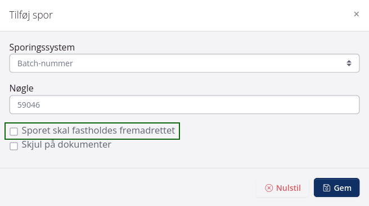Click the floppy disk icon on Gem

tap(327, 187)
